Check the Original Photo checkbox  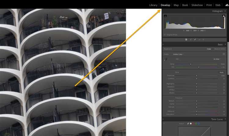click(x=165, y=35)
